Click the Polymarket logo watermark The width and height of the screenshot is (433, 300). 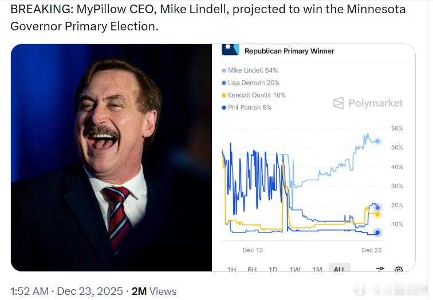tap(368, 103)
